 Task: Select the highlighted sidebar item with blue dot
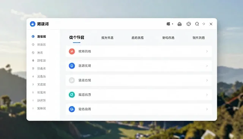point(39,37)
